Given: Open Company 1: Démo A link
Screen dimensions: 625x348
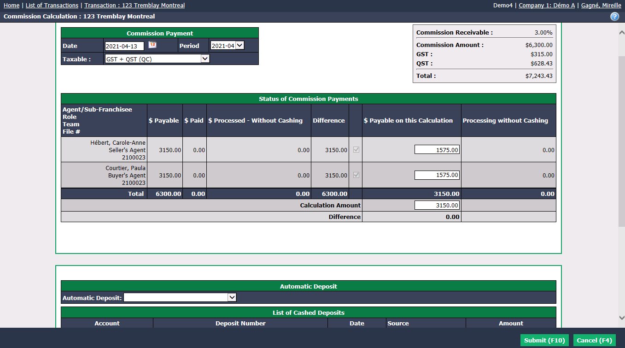Looking at the screenshot, I should click(x=547, y=6).
